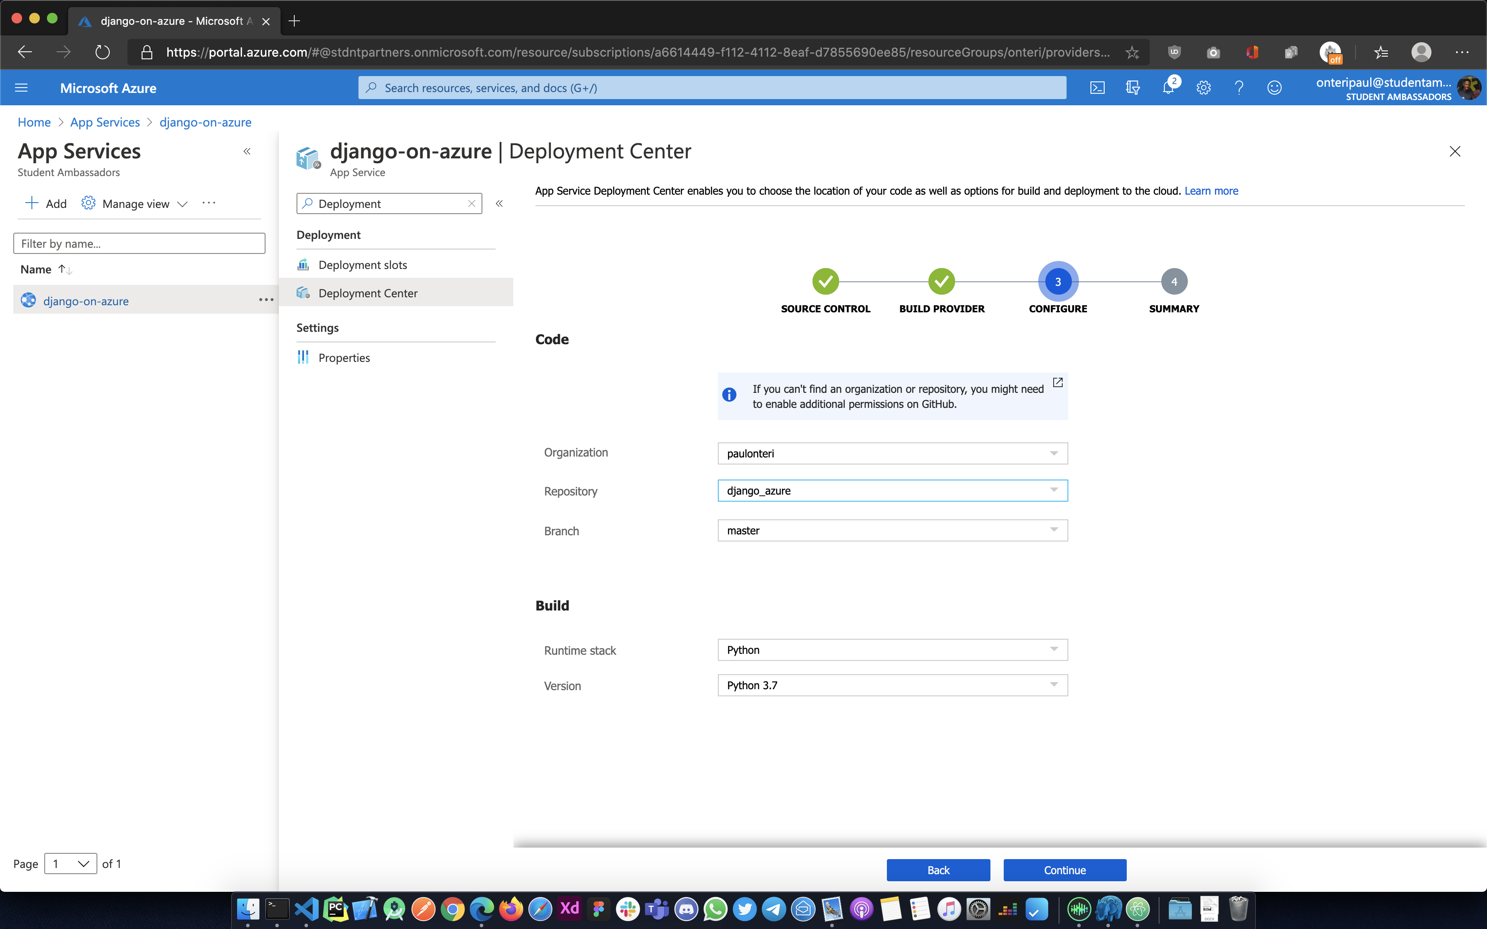
Task: Open the help menu via the question mark
Action: [x=1239, y=87]
